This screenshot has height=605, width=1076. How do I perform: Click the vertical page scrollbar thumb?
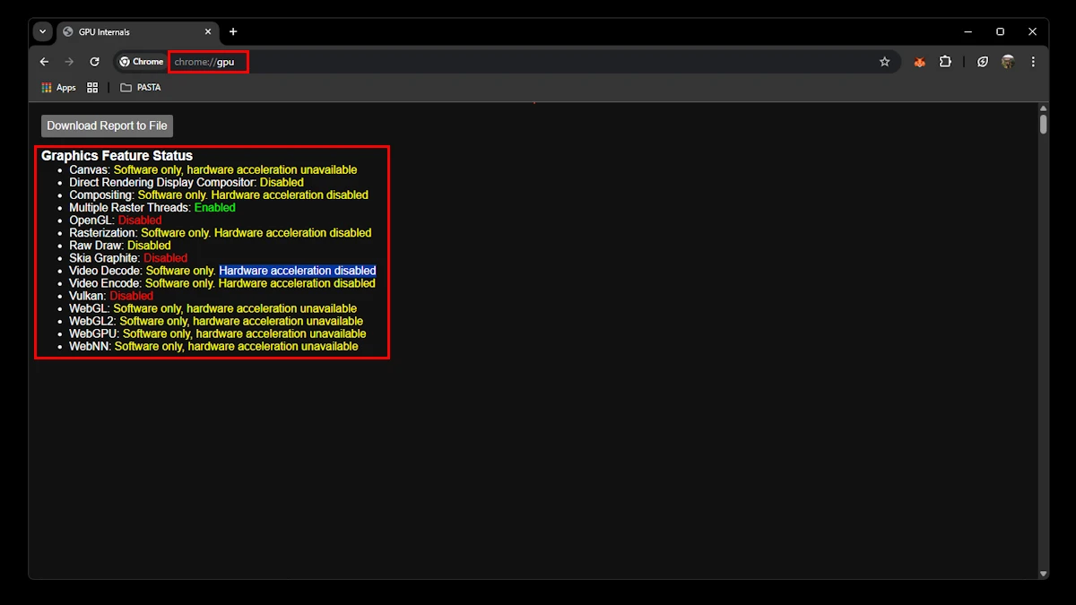[x=1043, y=123]
